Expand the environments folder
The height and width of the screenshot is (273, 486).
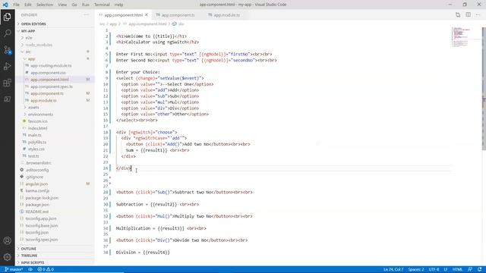(x=40, y=115)
